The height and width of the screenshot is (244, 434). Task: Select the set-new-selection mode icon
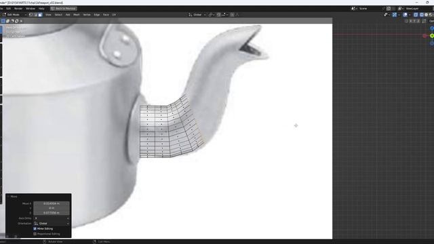(x=3, y=21)
